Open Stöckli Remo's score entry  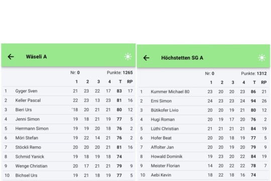pos(68,147)
